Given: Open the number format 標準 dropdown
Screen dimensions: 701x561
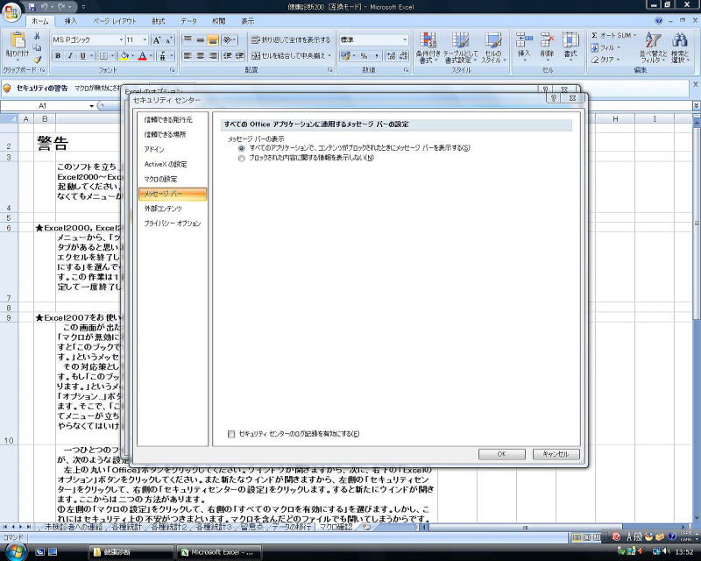Looking at the screenshot, I should tap(405, 40).
